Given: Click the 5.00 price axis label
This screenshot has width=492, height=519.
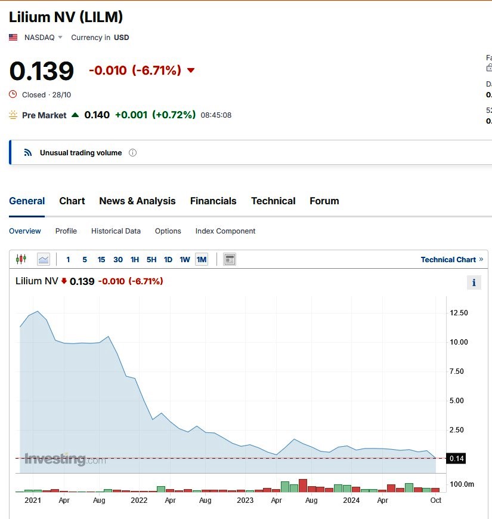Looking at the screenshot, I should click(457, 401).
